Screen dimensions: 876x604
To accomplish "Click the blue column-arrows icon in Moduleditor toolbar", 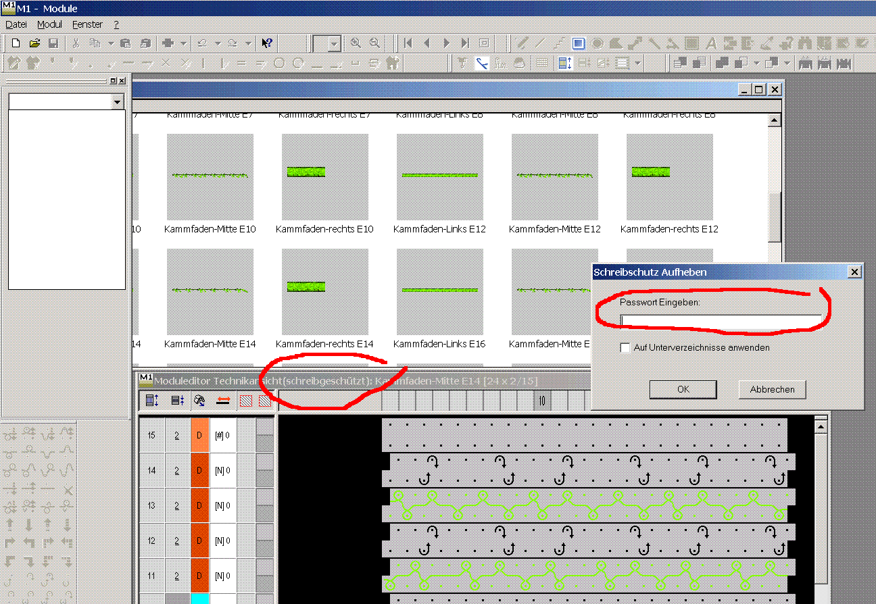I will [x=152, y=401].
